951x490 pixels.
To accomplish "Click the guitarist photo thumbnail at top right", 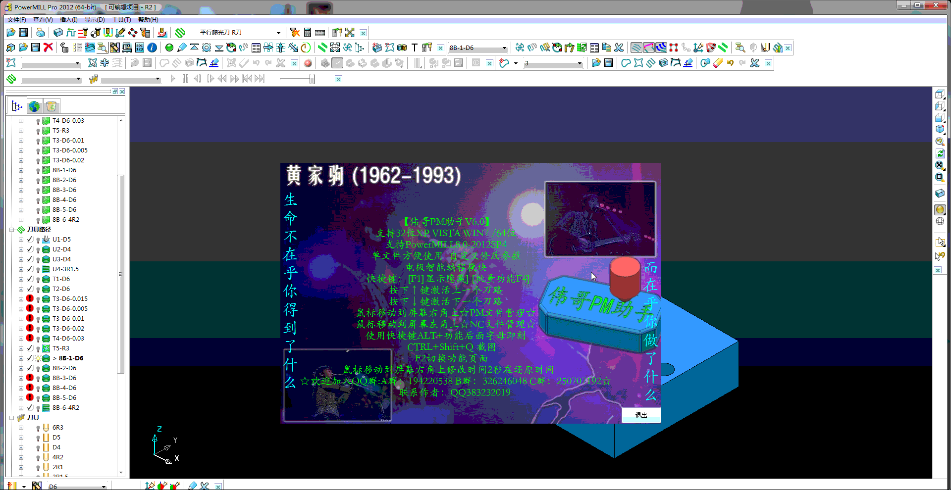I will tap(600, 219).
